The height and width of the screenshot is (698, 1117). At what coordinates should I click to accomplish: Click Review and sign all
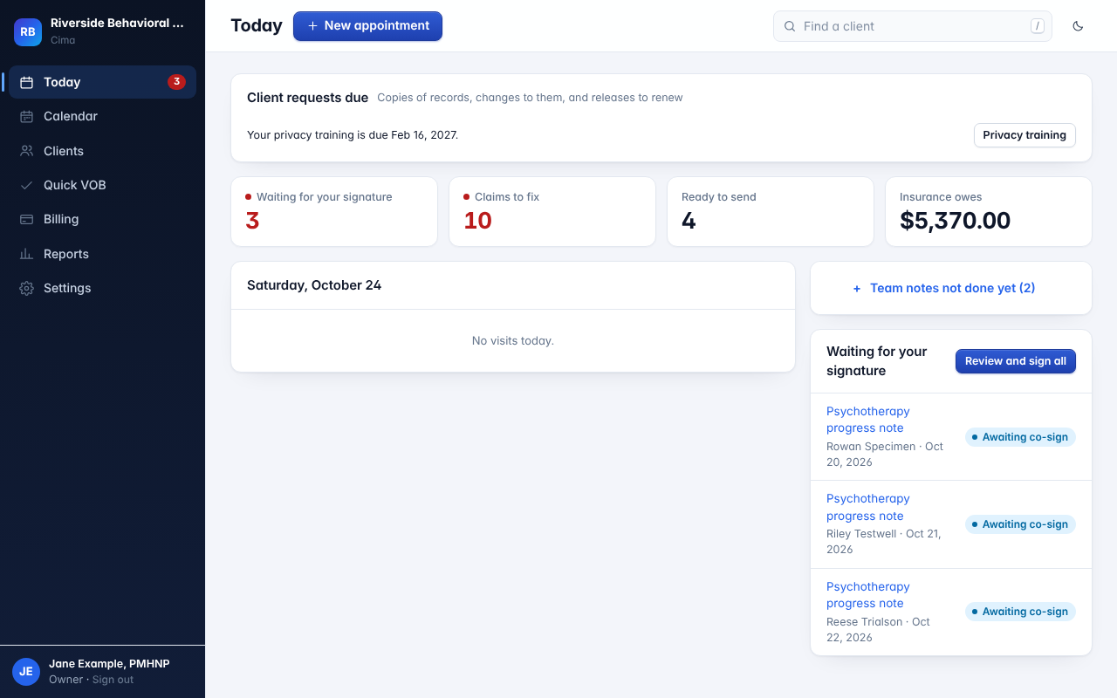coord(1016,361)
